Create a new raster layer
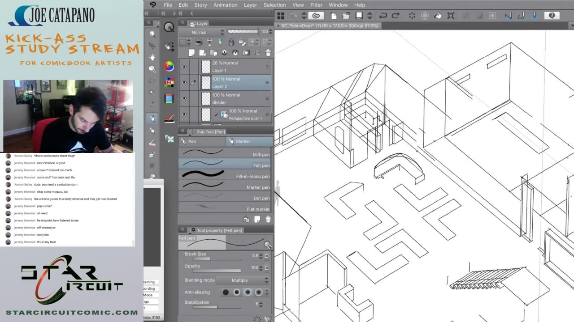The height and width of the screenshot is (322, 574). pyautogui.click(x=192, y=53)
